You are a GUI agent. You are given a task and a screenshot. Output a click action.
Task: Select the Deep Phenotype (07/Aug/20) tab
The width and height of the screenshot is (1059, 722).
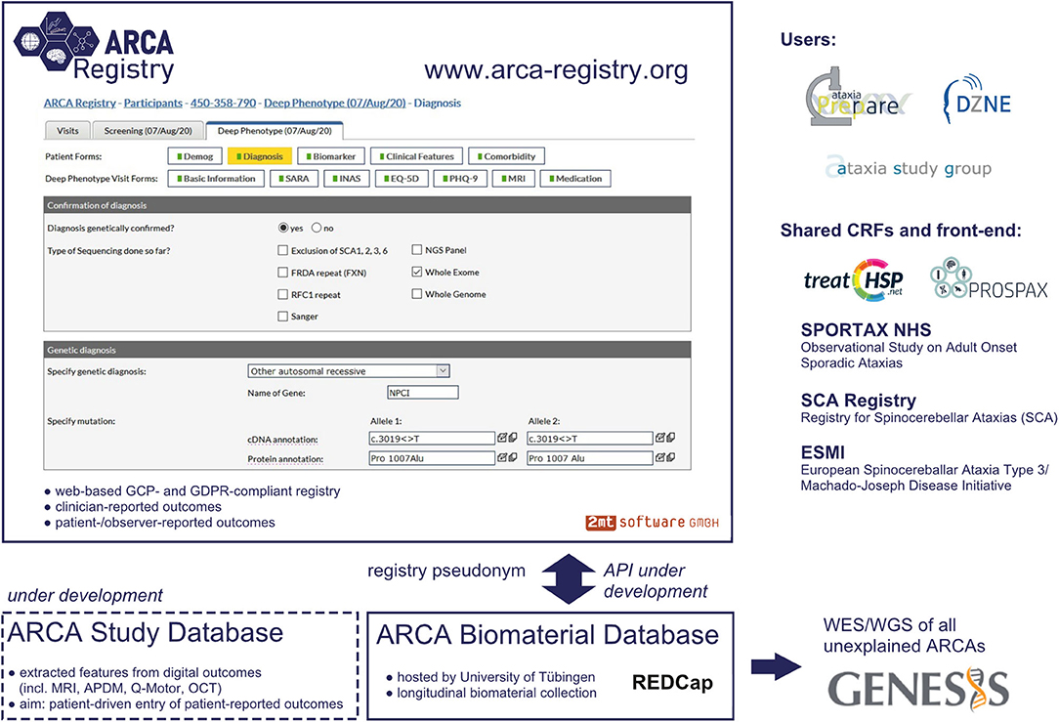point(275,130)
